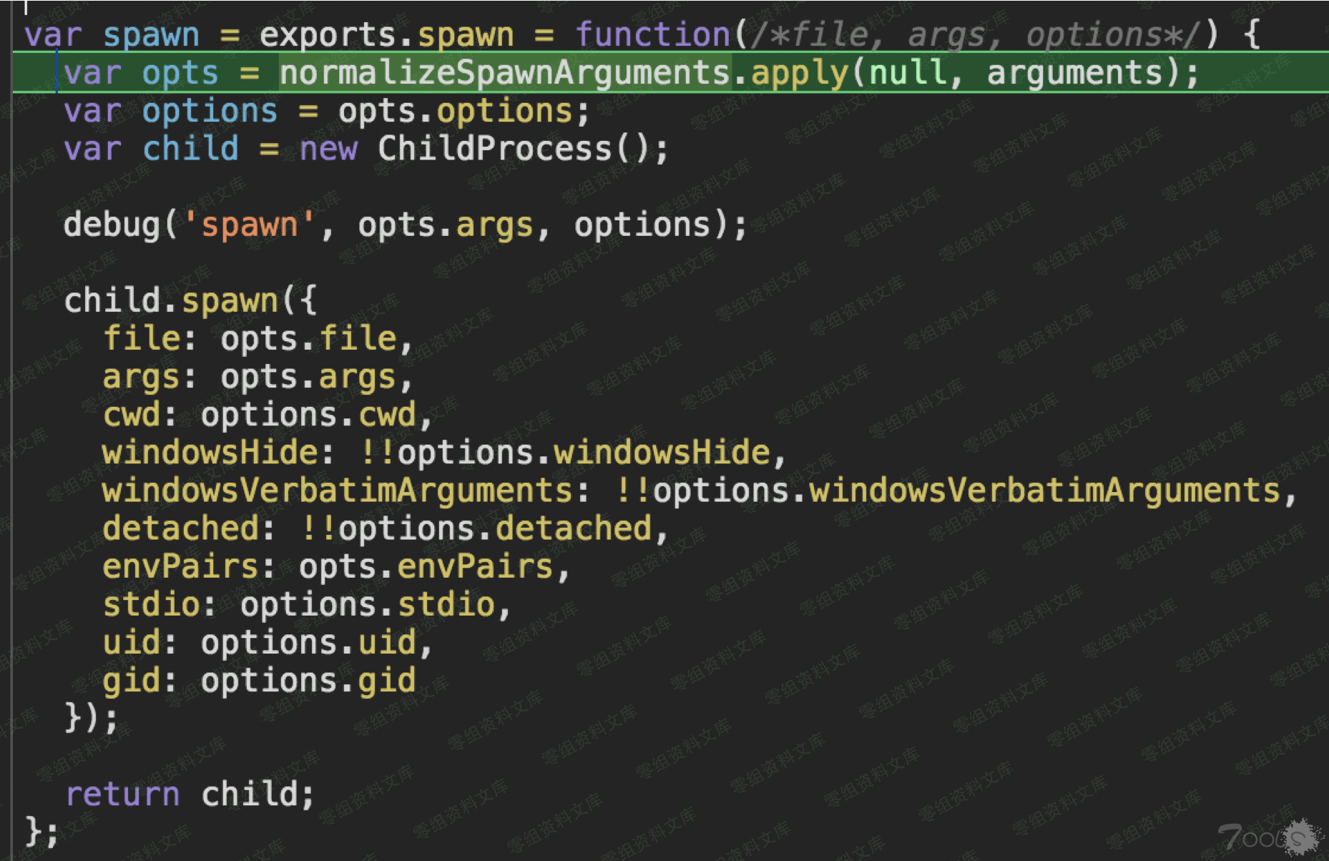The width and height of the screenshot is (1329, 861).
Task: Click the ChildProcess constructor name
Action: point(494,149)
